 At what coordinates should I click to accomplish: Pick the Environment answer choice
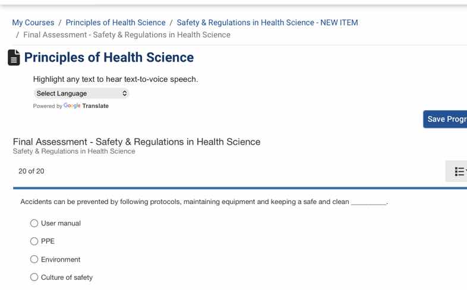click(34, 260)
